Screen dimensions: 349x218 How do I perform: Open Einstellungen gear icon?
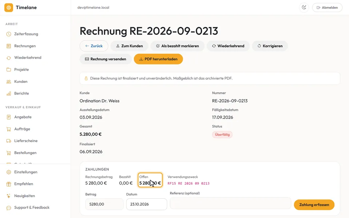click(x=9, y=172)
